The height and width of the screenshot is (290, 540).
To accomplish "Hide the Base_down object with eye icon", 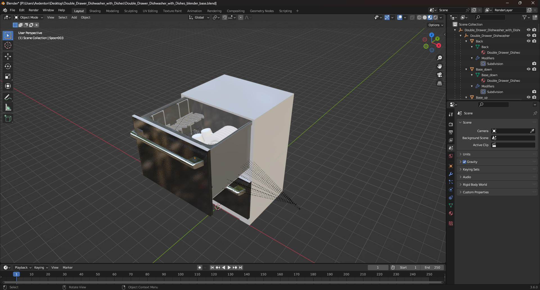I will coord(528,69).
